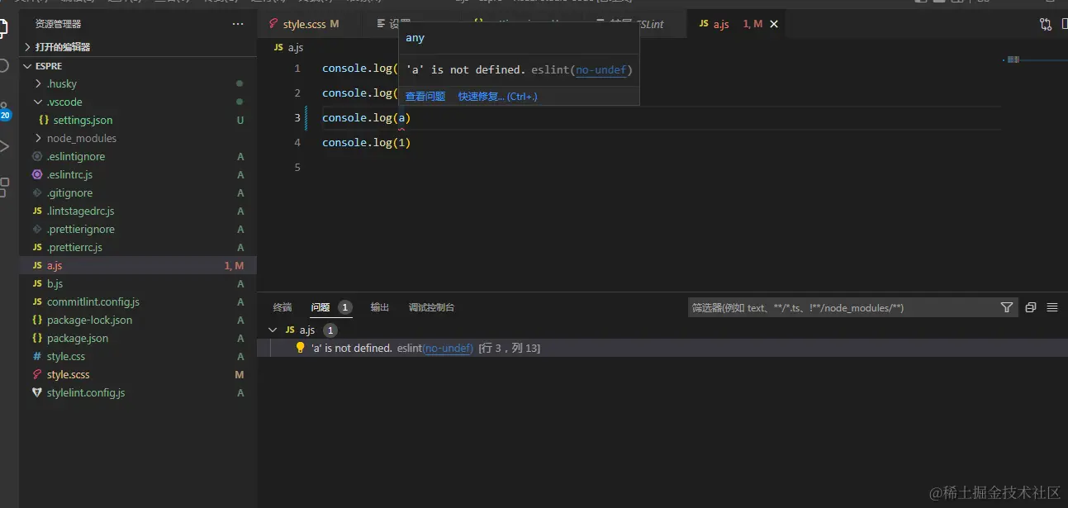This screenshot has height=508, width=1068.
Task: Close the a.js editor tab
Action: [774, 25]
